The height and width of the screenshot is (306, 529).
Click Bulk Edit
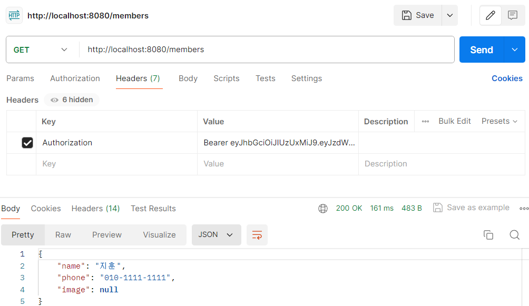point(454,121)
